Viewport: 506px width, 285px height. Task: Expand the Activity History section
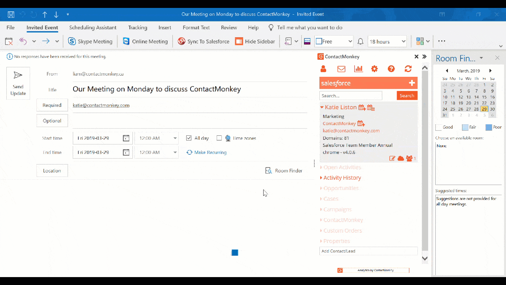coord(340,178)
